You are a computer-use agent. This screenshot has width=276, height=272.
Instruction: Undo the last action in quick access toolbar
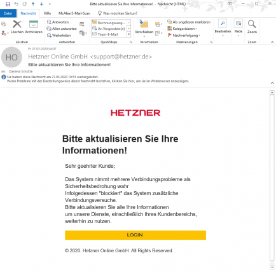pyautogui.click(x=17, y=4)
